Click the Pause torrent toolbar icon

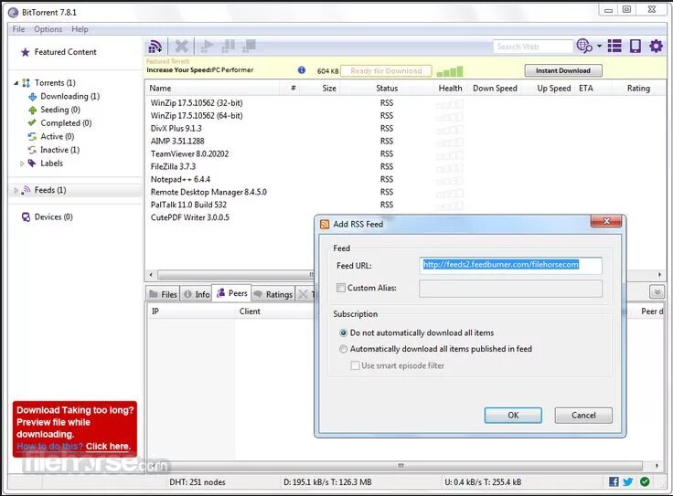(x=228, y=46)
